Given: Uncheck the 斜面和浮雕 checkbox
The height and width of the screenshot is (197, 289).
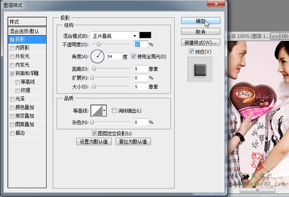Looking at the screenshot, I should pos(12,74).
